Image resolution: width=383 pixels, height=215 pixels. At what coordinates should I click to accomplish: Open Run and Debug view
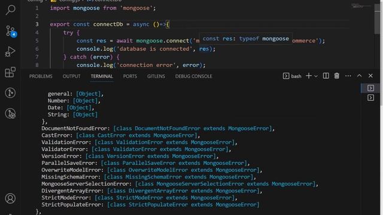pos(10,51)
